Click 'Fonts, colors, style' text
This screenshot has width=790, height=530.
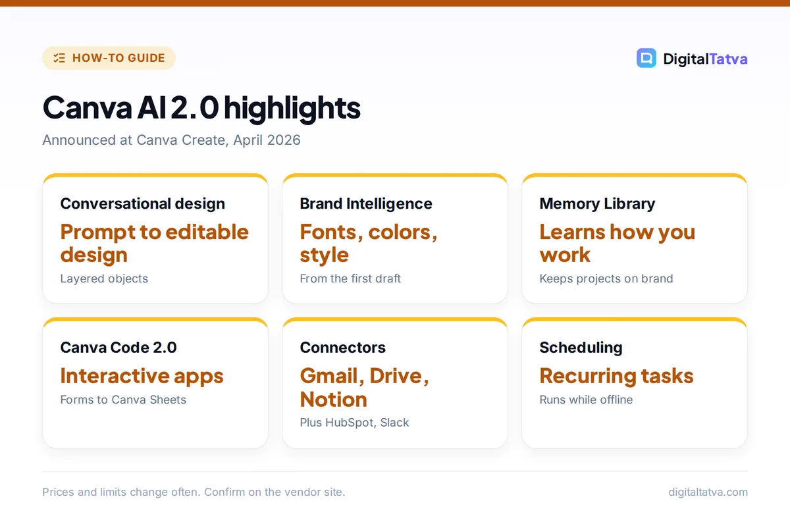click(x=369, y=243)
